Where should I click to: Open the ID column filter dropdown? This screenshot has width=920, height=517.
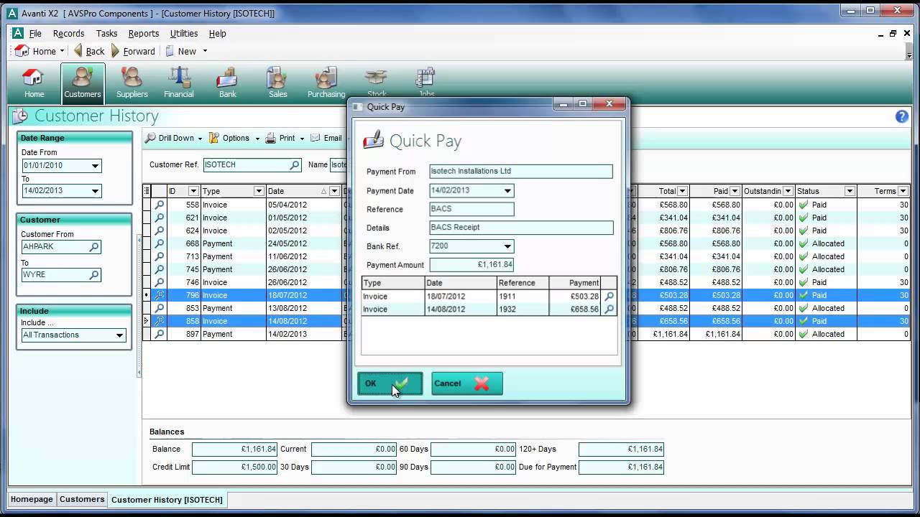193,191
